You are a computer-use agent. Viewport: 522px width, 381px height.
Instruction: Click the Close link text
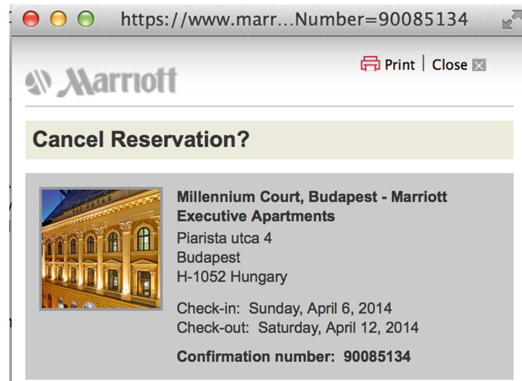[x=450, y=65]
